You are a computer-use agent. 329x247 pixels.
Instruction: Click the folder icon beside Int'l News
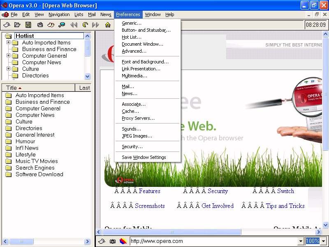click(8, 148)
